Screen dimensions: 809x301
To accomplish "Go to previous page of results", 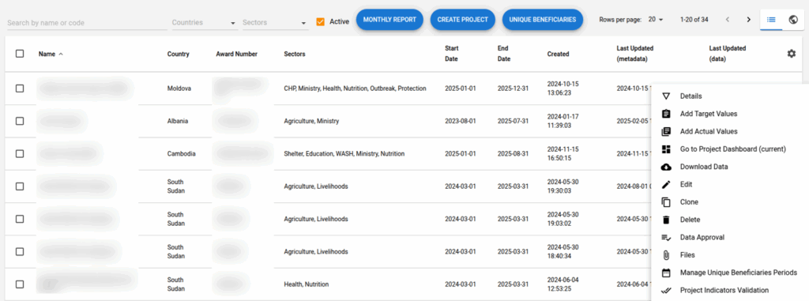I will click(727, 20).
